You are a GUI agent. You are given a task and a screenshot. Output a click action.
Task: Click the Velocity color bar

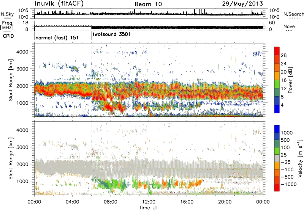point(277,158)
